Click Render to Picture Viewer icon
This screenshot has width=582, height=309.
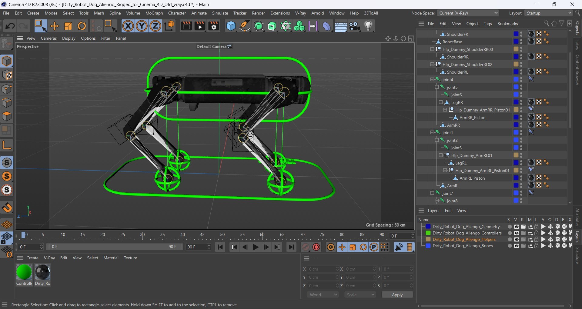(x=200, y=26)
